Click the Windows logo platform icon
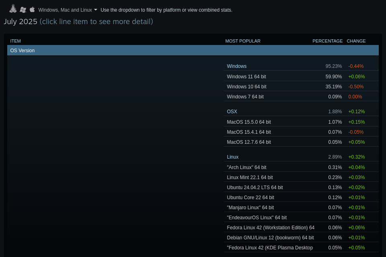 (x=23, y=10)
